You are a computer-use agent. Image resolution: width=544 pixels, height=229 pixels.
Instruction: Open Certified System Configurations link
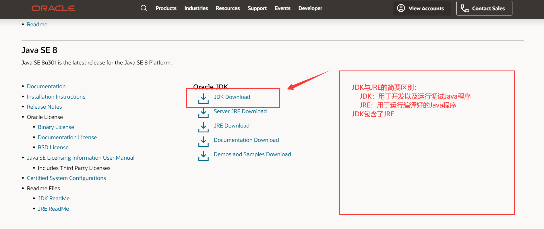click(66, 178)
